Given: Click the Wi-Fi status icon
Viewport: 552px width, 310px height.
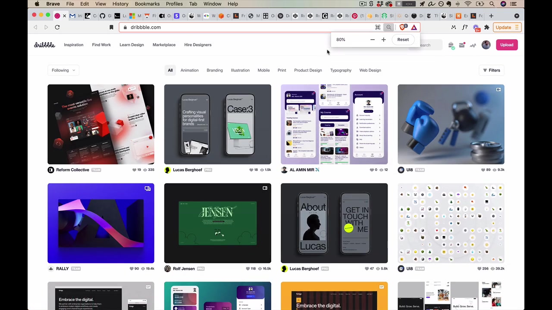Looking at the screenshot, I should click(x=468, y=4).
